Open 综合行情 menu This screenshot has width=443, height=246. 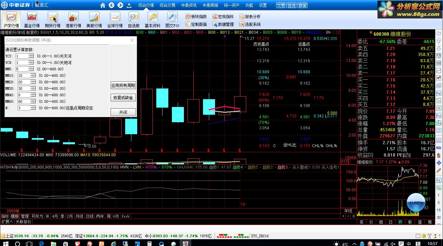[x=146, y=6]
